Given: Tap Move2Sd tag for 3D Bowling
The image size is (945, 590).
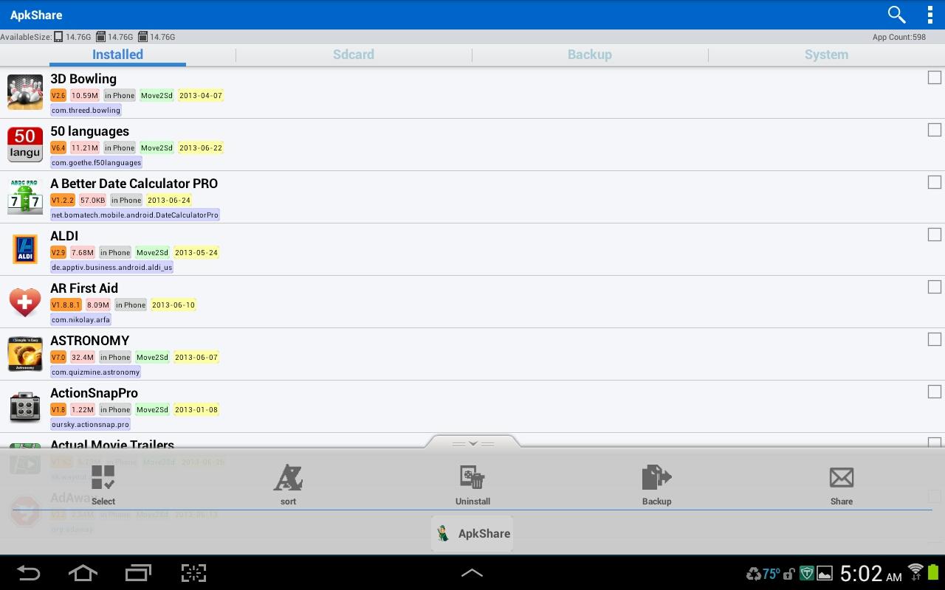Looking at the screenshot, I should (157, 95).
